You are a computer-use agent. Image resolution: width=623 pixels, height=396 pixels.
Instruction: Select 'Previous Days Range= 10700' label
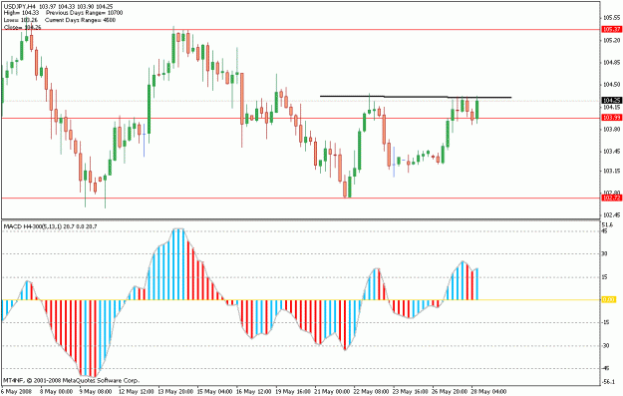click(85, 13)
